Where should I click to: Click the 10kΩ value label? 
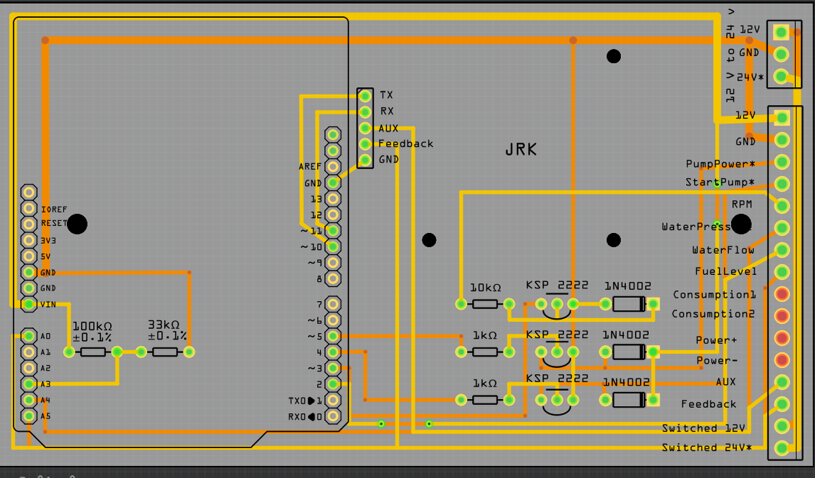[x=485, y=288]
